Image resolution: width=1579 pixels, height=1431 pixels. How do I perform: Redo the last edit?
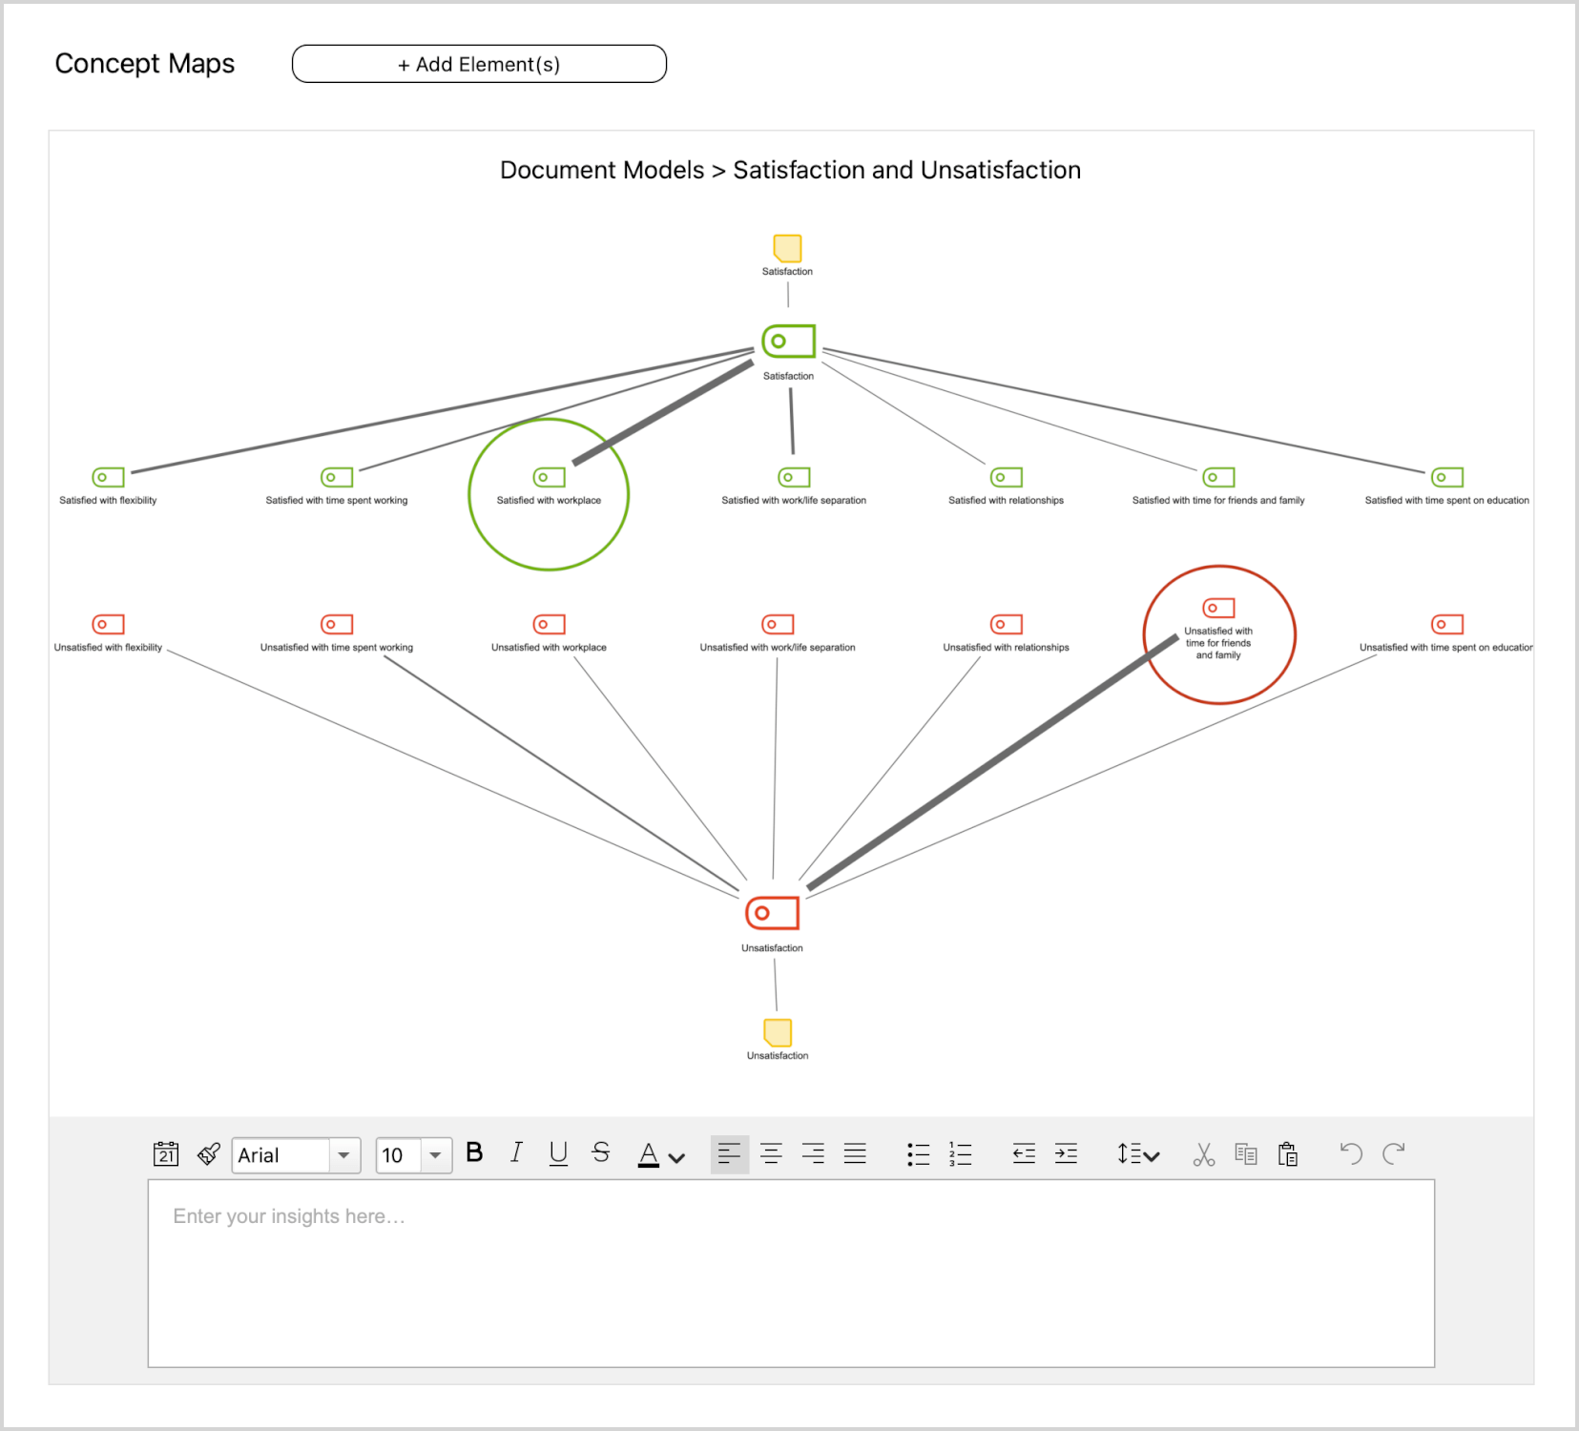(x=1394, y=1153)
